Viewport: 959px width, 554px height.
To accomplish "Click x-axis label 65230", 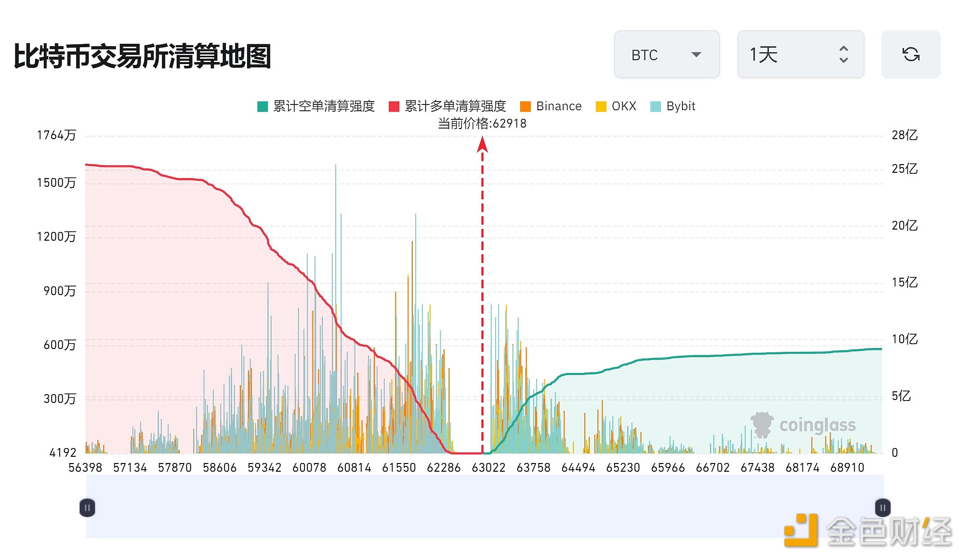I will (623, 468).
